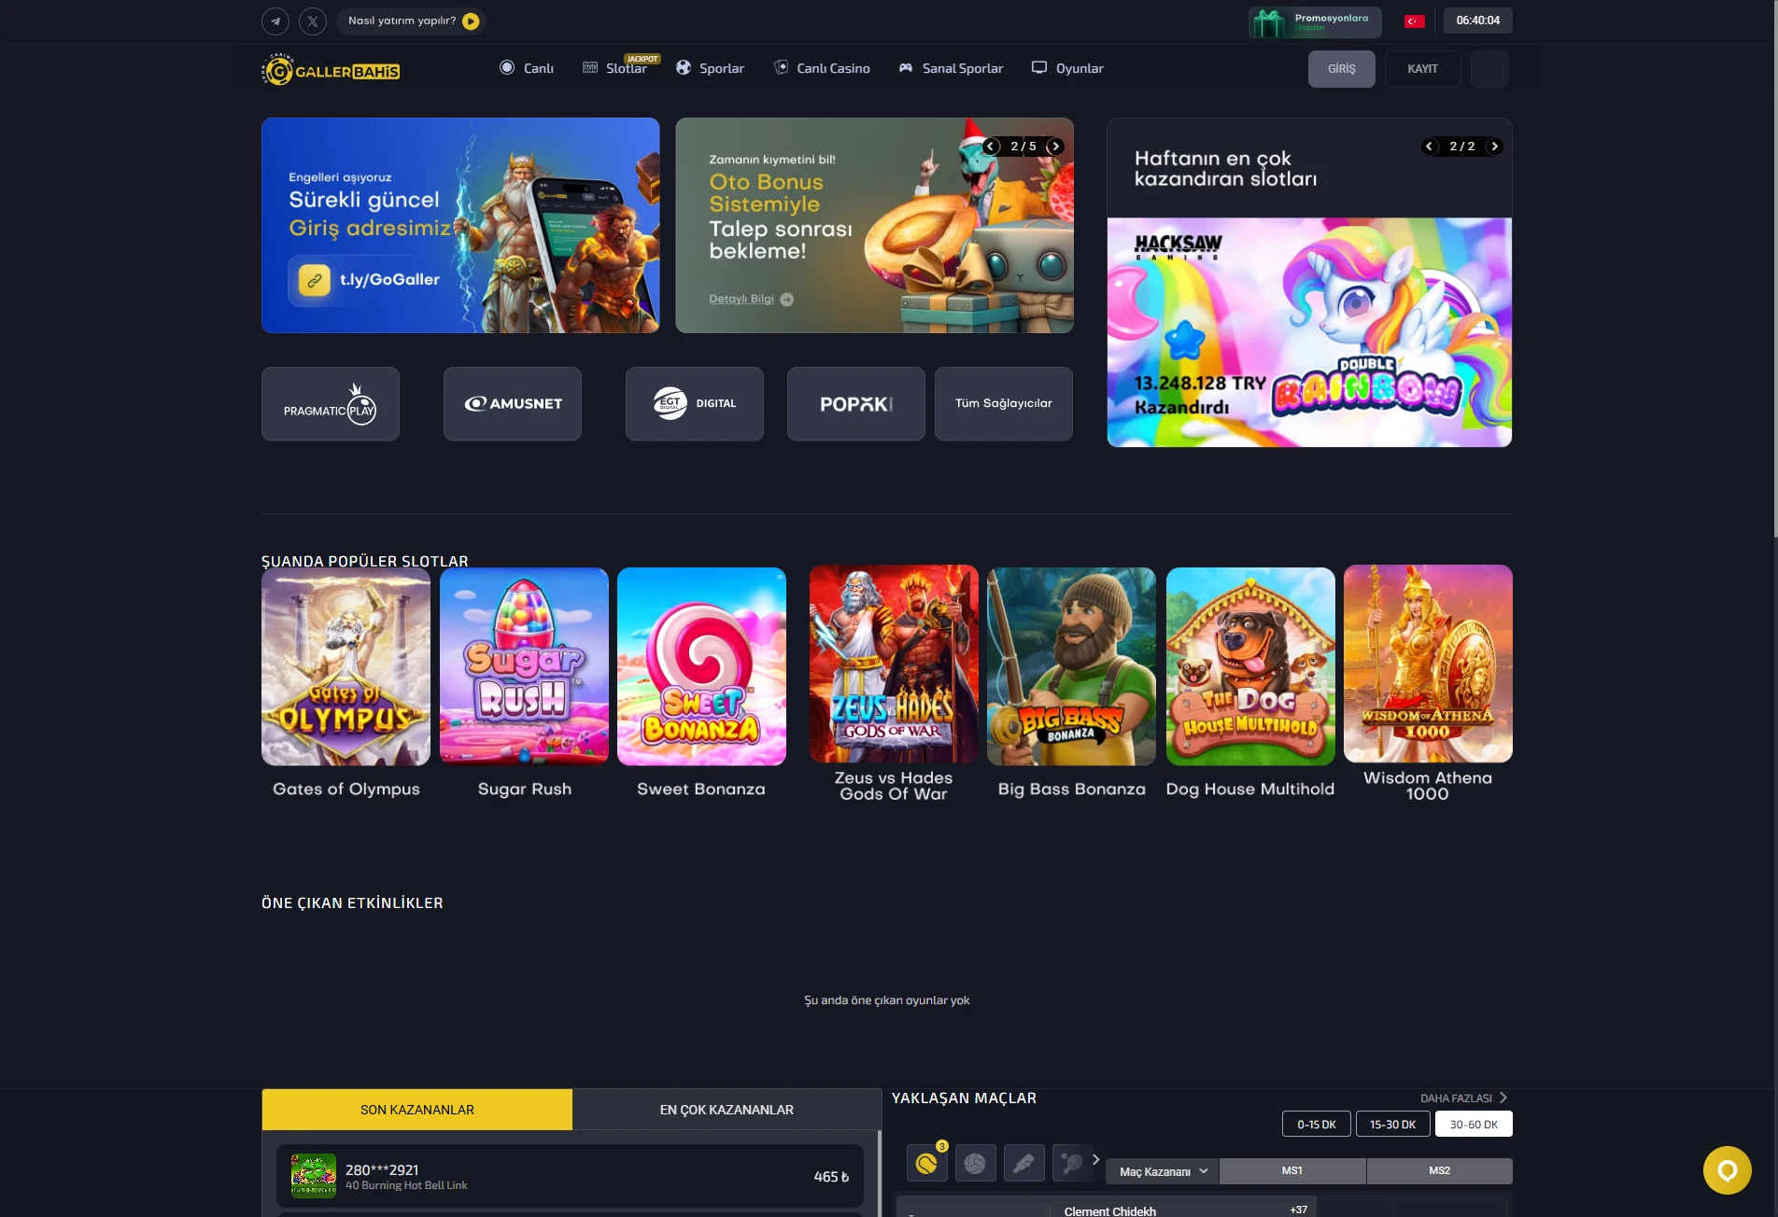Viewport: 1778px width, 1217px height.
Task: Select the EGT Digital provider
Action: pyautogui.click(x=695, y=404)
